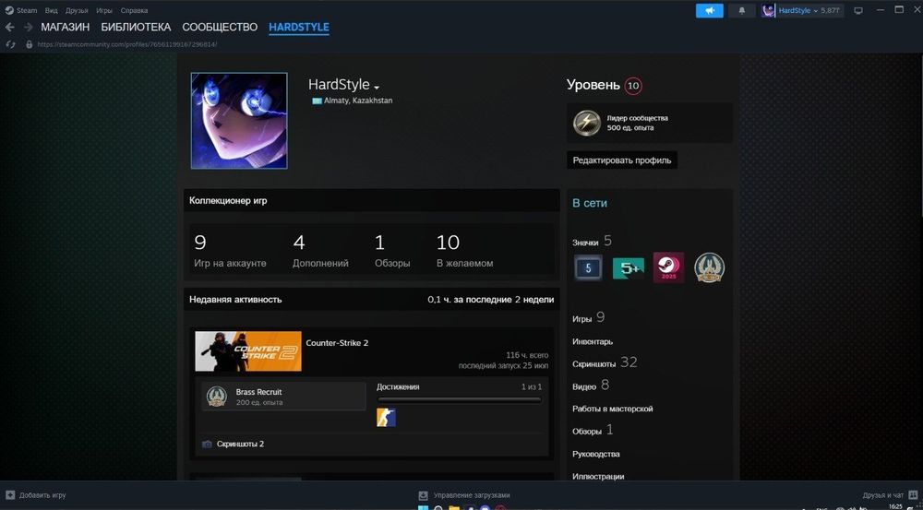This screenshot has width=923, height=510.
Task: Open Инвентарь link
Action: coord(593,342)
